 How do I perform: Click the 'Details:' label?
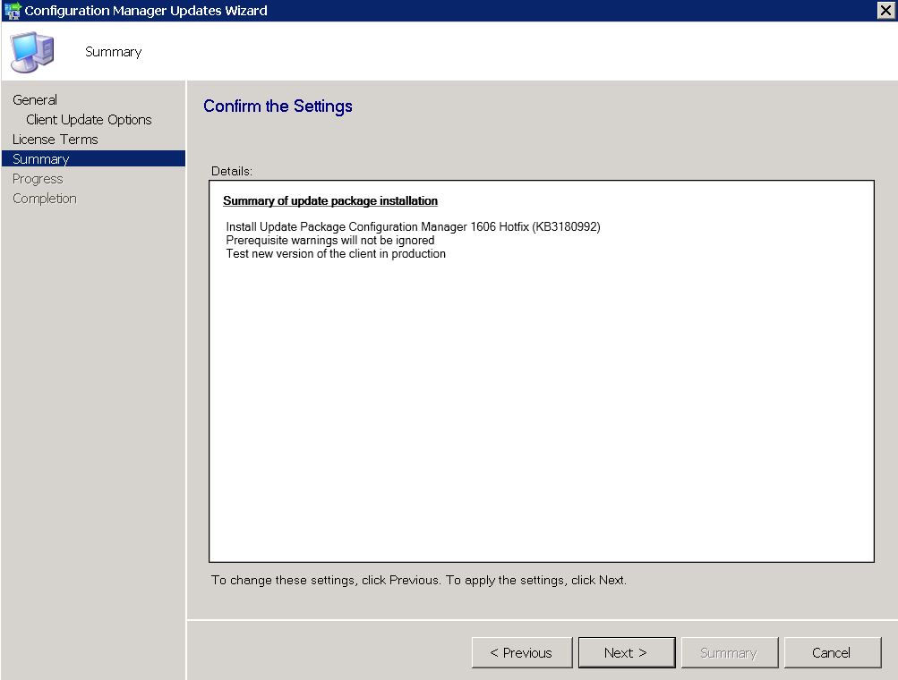[x=232, y=171]
